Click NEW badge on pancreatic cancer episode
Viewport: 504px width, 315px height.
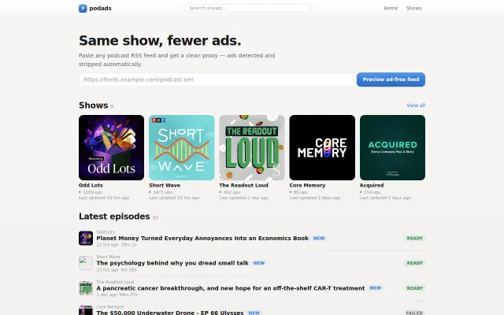point(375,288)
